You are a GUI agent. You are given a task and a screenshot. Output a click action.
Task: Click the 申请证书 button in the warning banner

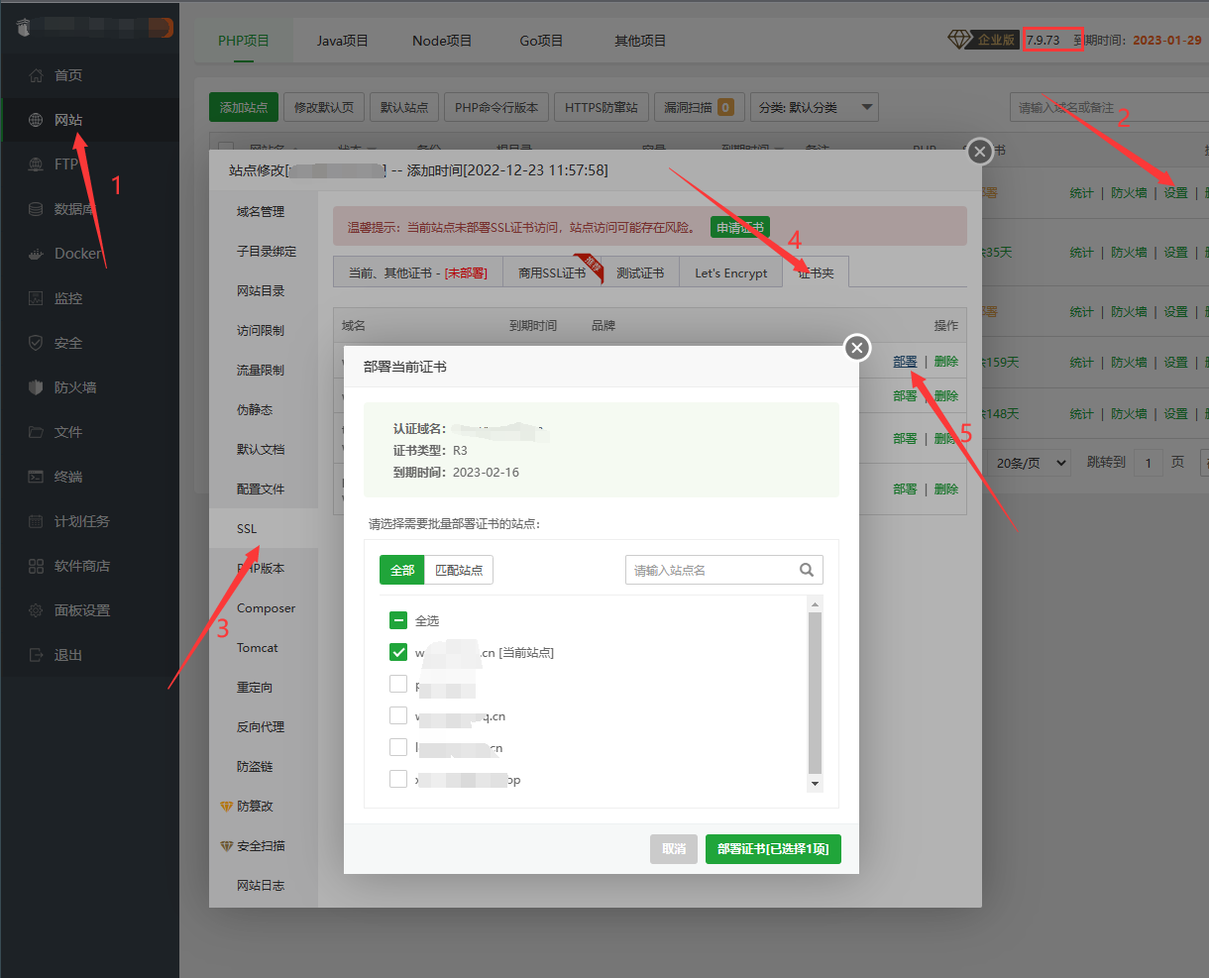[740, 227]
